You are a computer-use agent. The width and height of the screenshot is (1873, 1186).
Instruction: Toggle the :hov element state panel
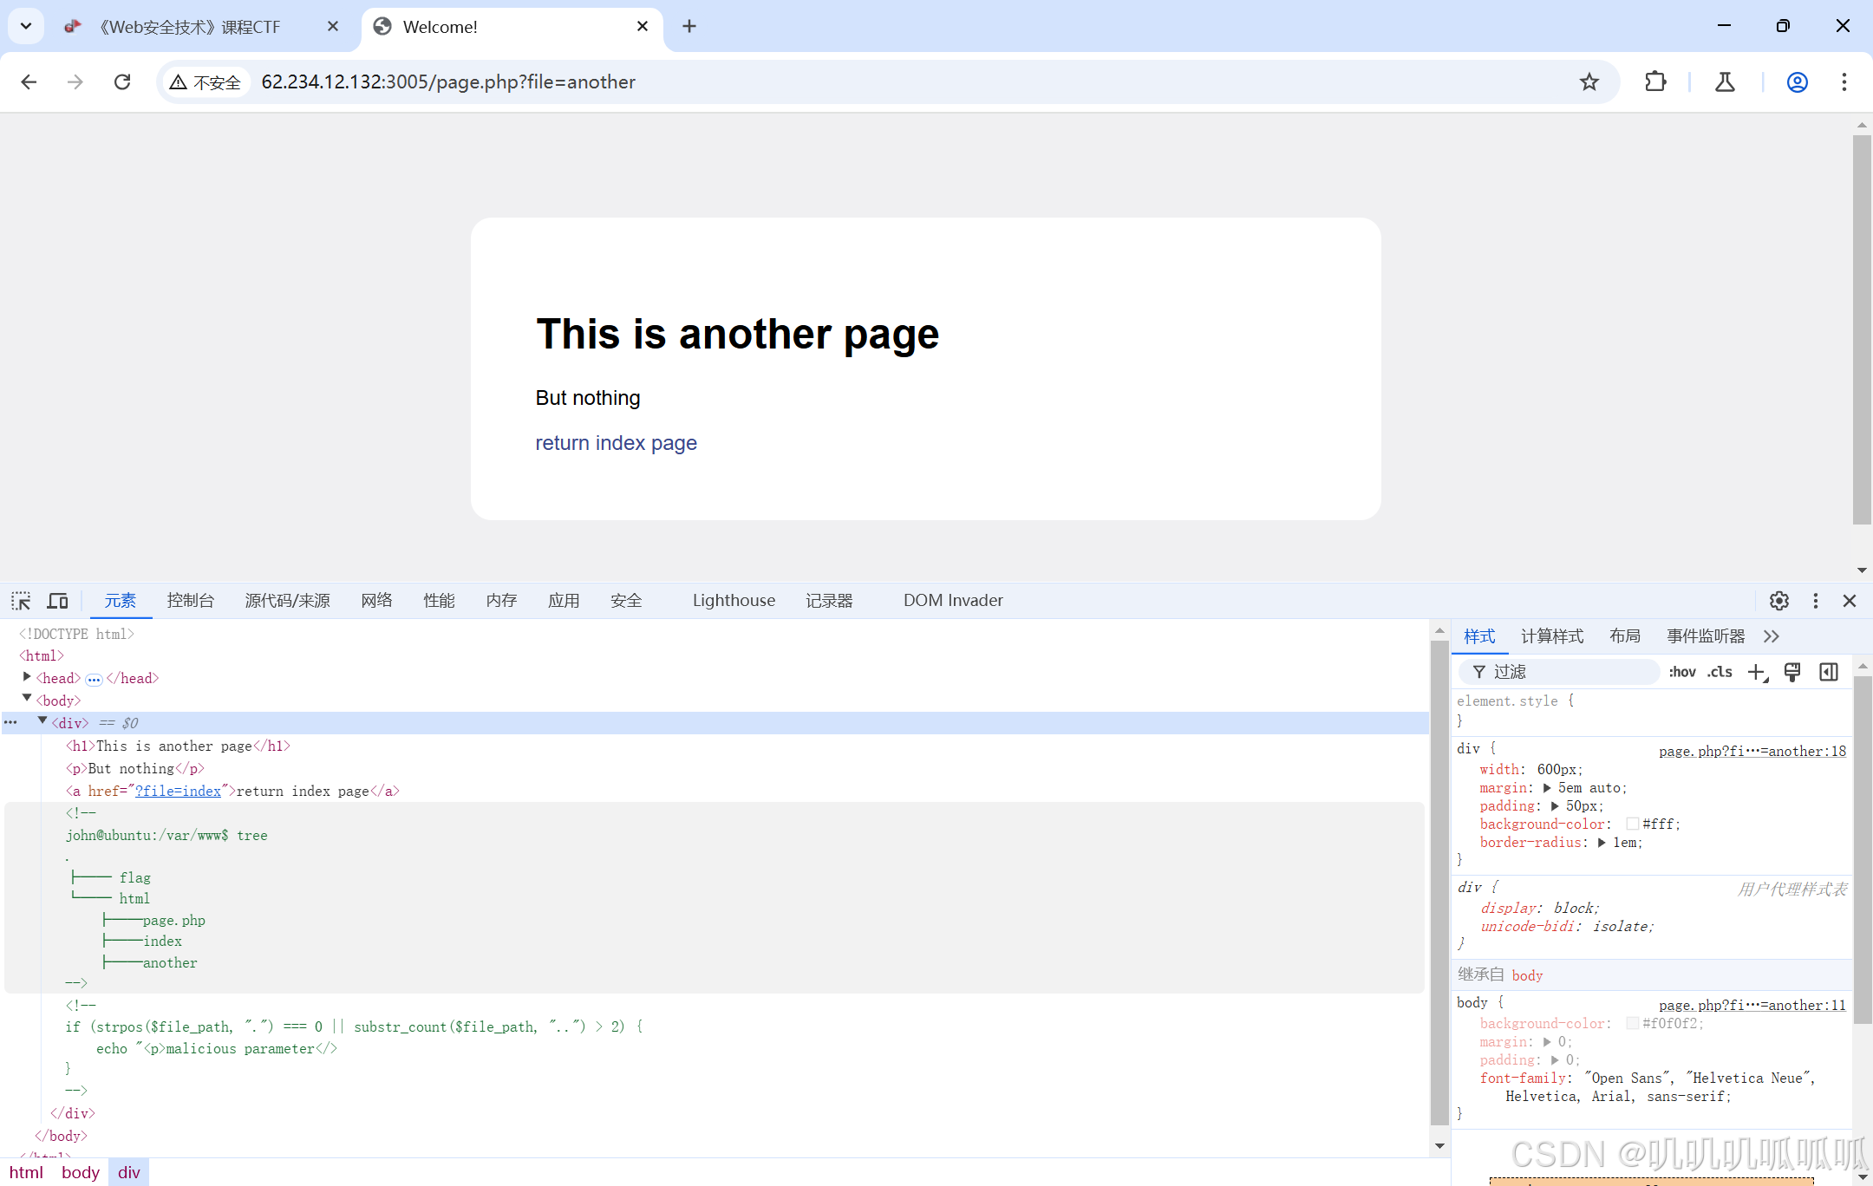coord(1681,672)
